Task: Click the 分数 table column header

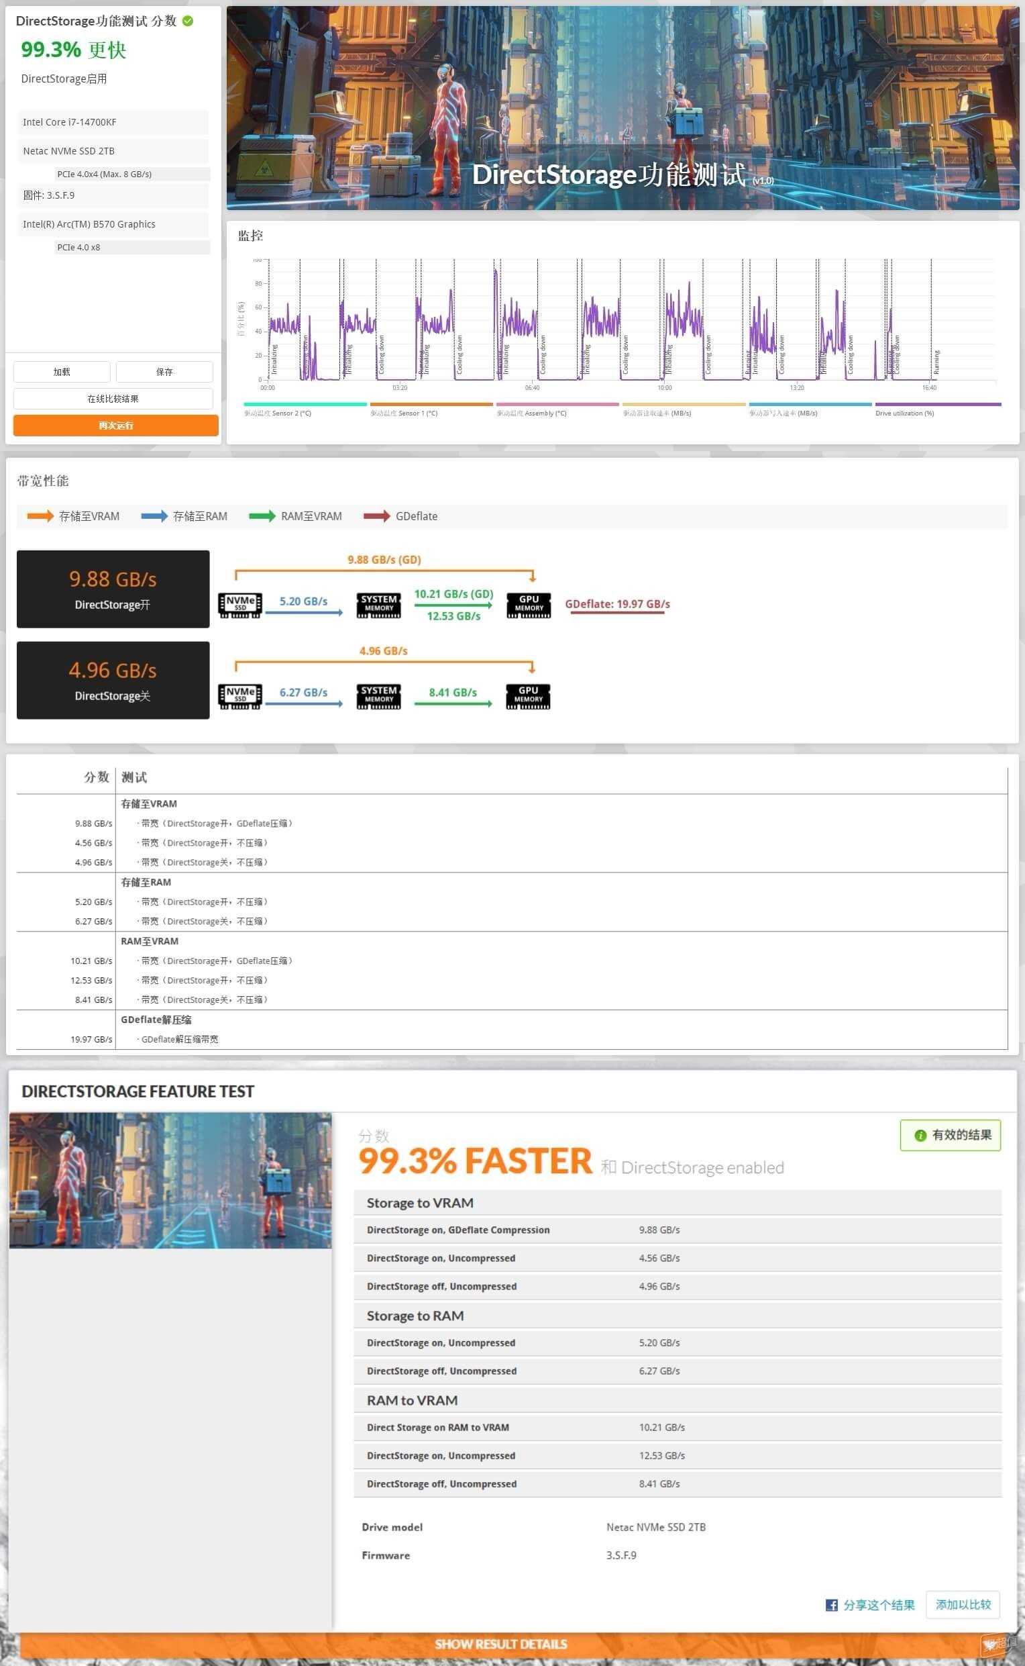Action: [x=97, y=777]
